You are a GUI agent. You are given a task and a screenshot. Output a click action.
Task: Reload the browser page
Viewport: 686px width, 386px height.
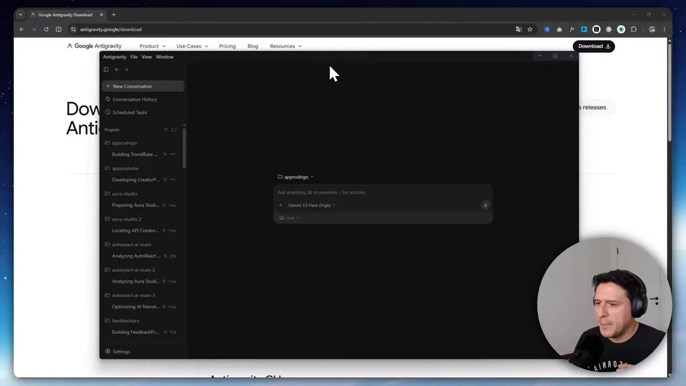click(x=46, y=29)
